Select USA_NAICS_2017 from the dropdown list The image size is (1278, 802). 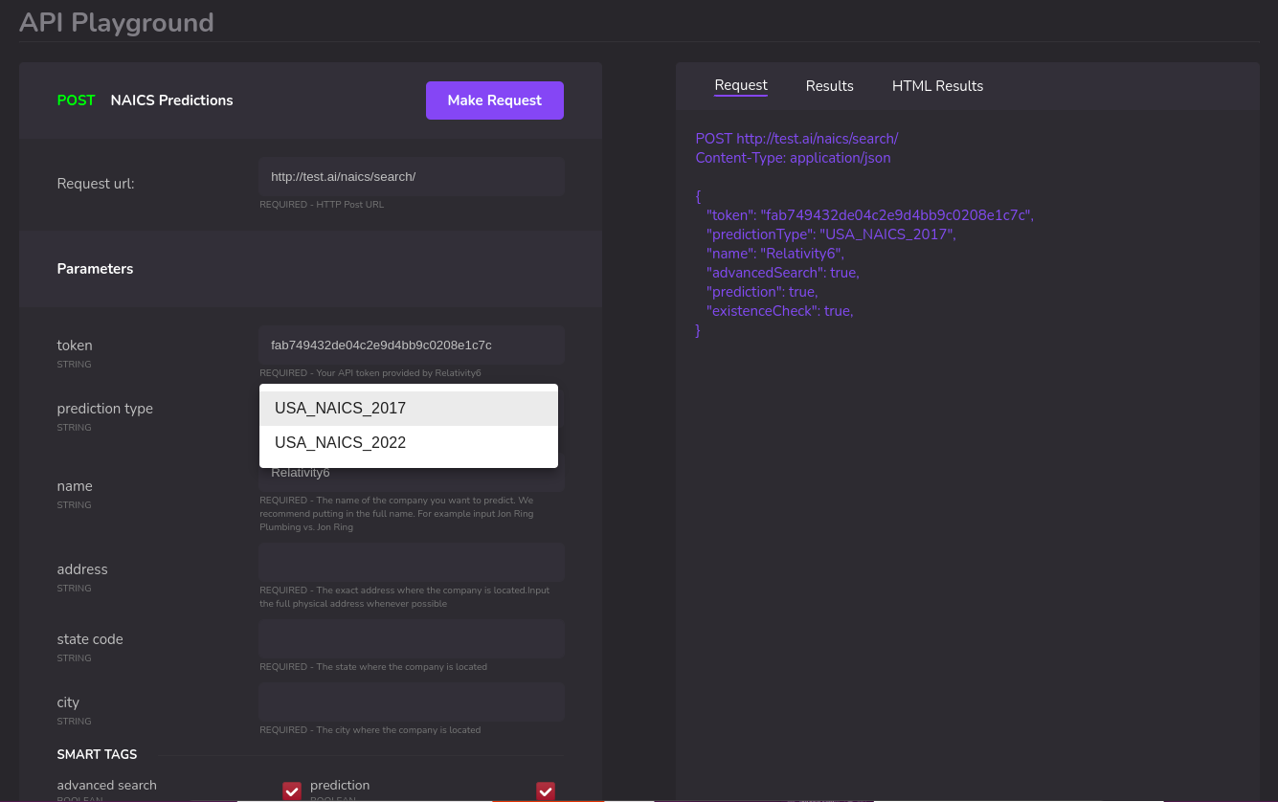[x=409, y=409]
